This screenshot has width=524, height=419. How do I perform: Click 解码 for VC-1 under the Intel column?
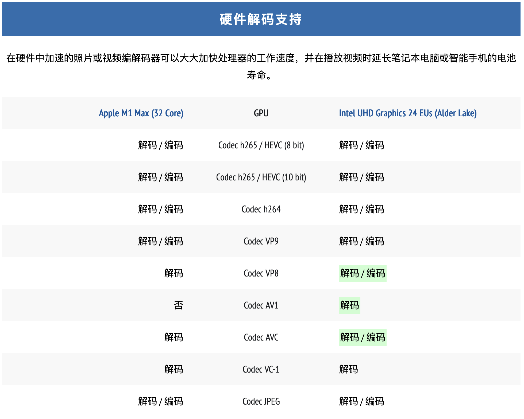[348, 369]
